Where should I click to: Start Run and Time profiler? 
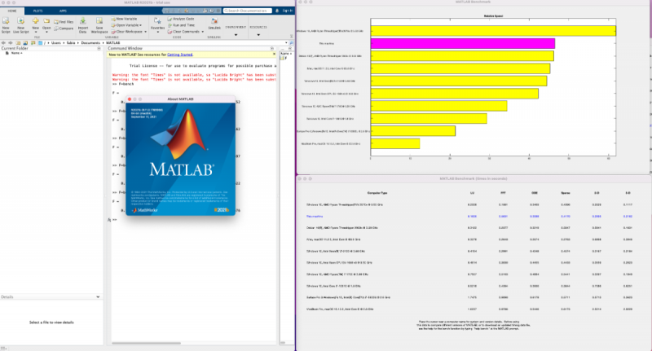pos(181,25)
